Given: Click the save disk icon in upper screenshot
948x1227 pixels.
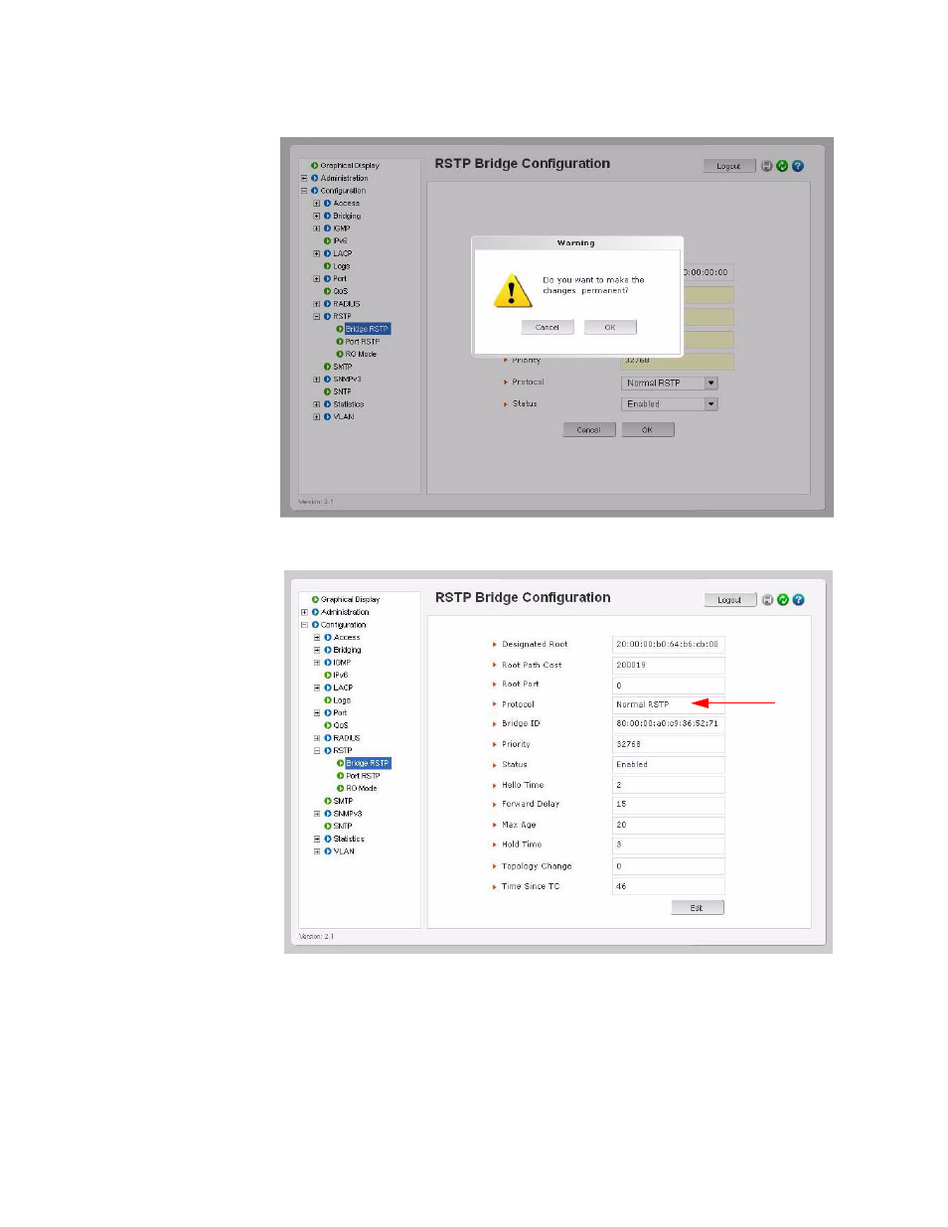Looking at the screenshot, I should (x=767, y=166).
